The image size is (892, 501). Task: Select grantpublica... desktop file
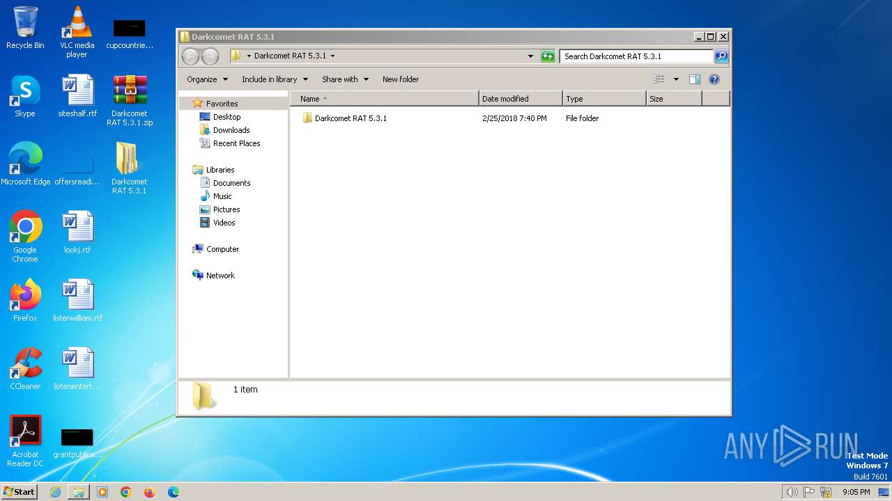tap(77, 443)
